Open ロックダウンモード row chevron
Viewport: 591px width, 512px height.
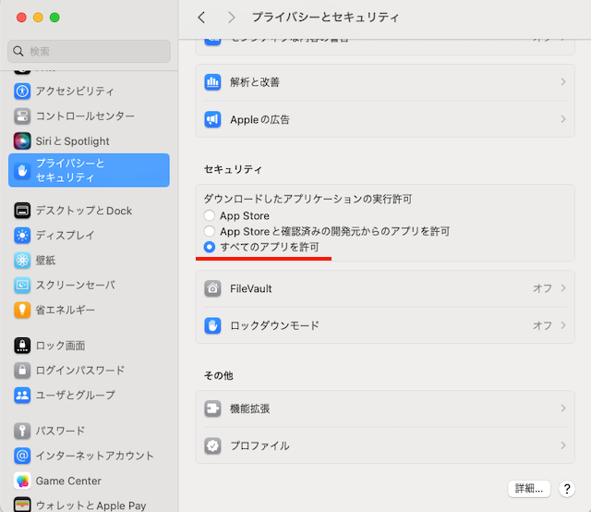pyautogui.click(x=563, y=325)
